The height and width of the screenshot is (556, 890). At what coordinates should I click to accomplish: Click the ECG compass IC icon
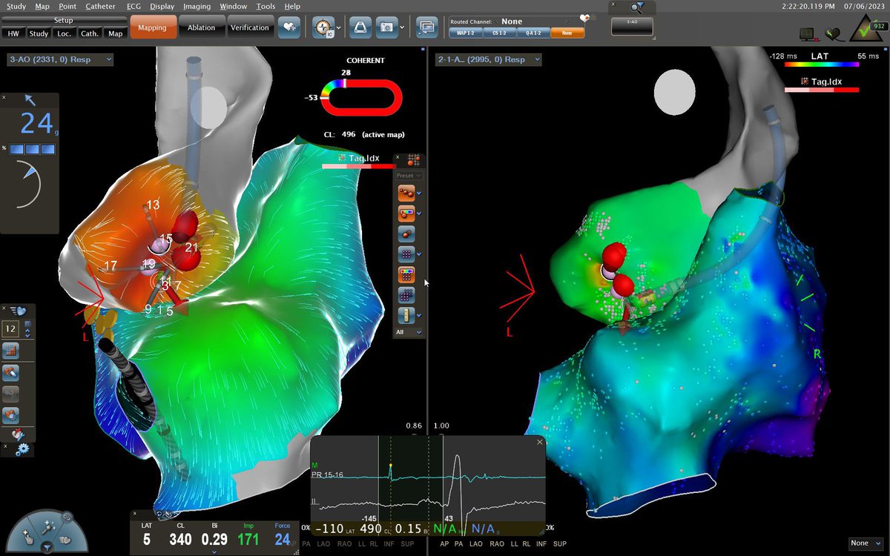pyautogui.click(x=323, y=27)
